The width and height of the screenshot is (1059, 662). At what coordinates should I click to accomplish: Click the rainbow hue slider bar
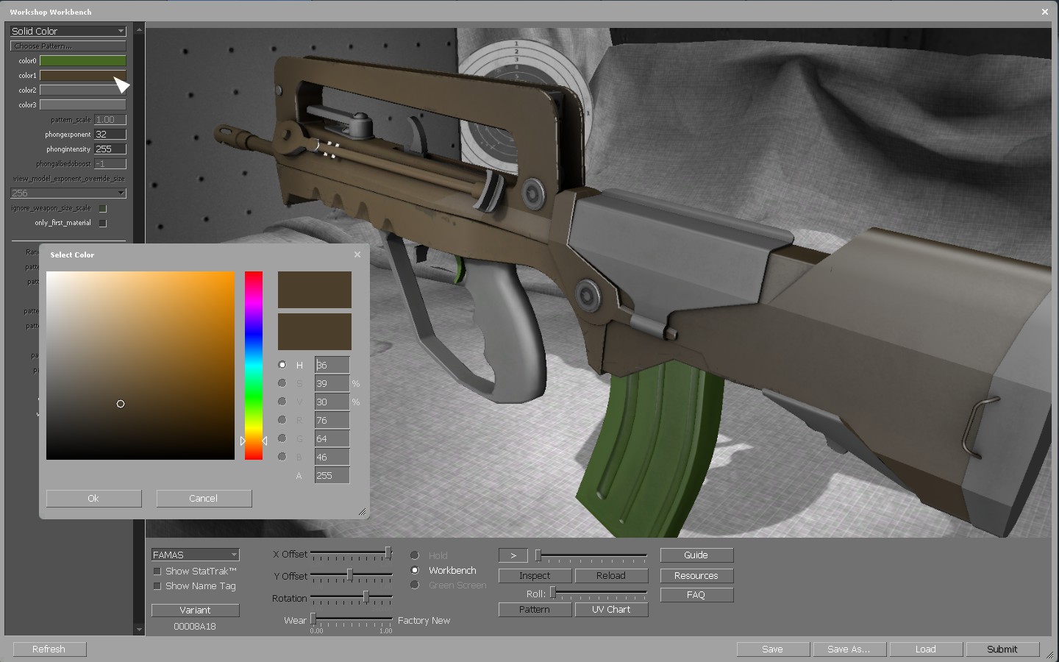(254, 366)
